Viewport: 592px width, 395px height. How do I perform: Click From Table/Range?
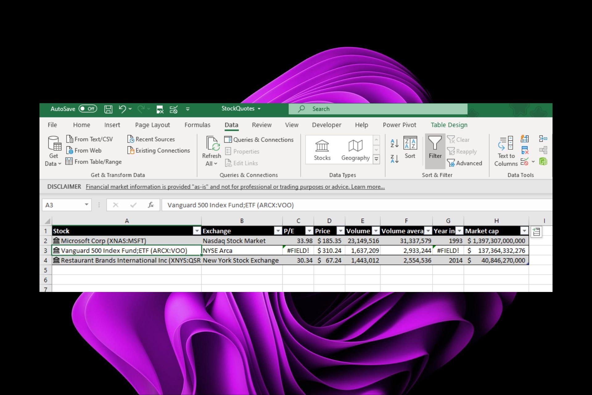pos(94,161)
